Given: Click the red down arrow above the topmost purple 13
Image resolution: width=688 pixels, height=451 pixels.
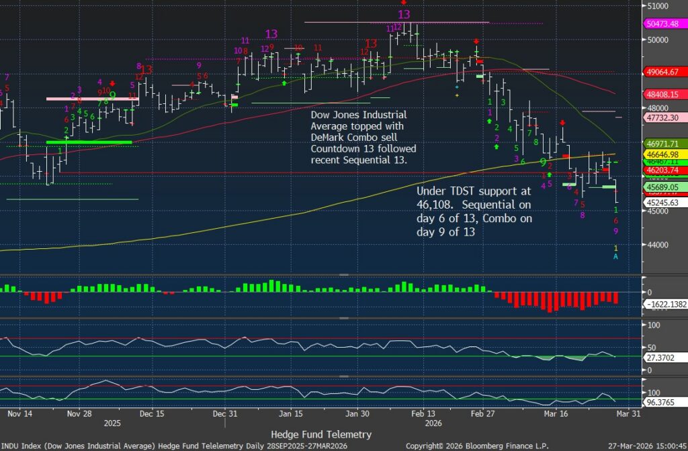Looking at the screenshot, I should pyautogui.click(x=403, y=3).
